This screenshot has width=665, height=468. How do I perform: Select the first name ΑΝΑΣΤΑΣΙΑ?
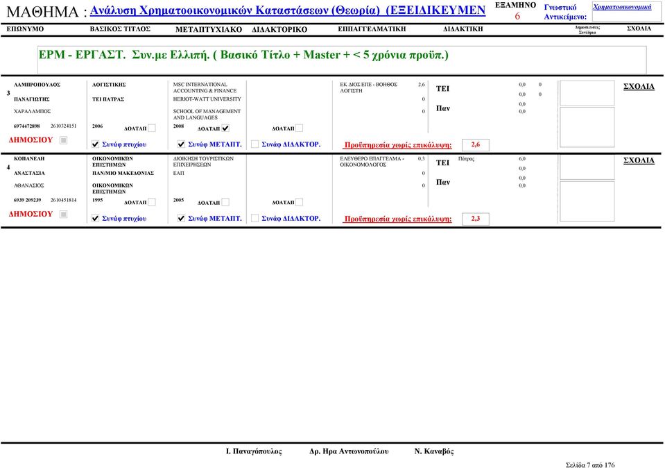(29, 173)
